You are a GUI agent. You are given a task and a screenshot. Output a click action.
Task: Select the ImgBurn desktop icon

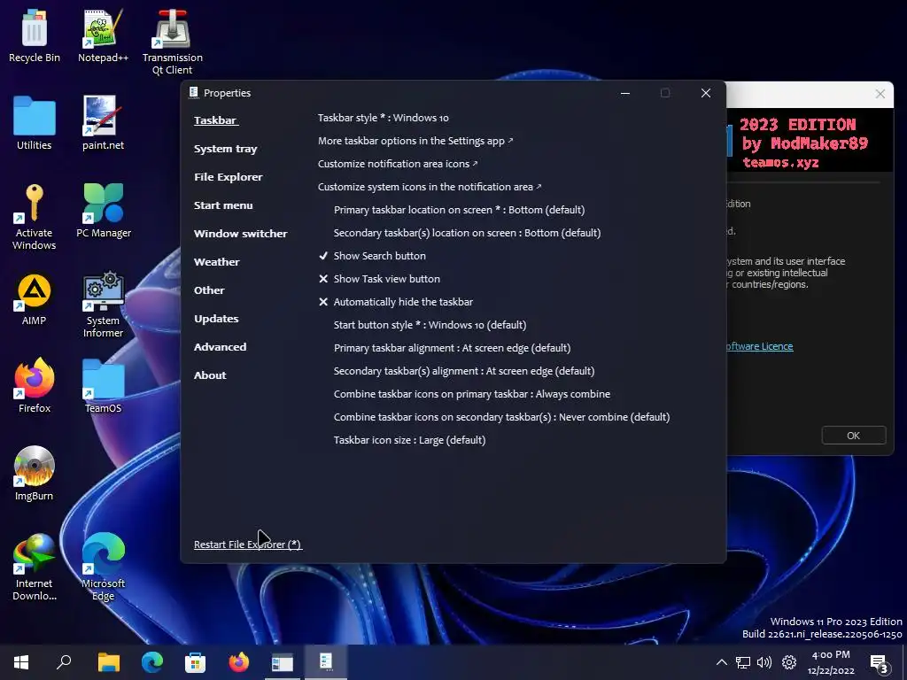click(x=35, y=475)
